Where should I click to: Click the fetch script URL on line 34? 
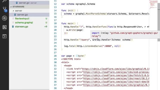(116, 75)
